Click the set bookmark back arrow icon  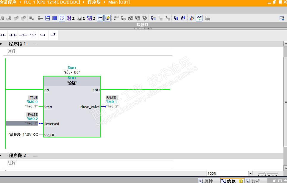176,18
